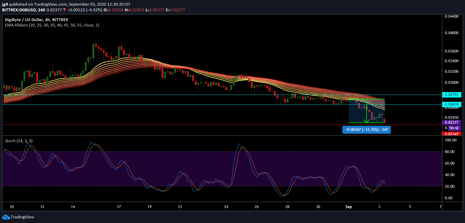This screenshot has width=465, height=223.
Task: Click the 0.03600 price axis value
Action: 452,51
